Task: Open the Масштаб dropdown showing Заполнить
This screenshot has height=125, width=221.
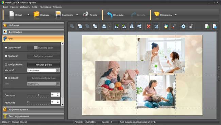Action: click(x=44, y=70)
